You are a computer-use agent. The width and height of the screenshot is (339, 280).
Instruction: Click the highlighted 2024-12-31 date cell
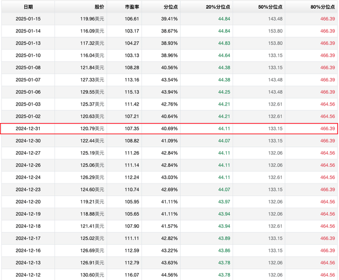point(28,128)
